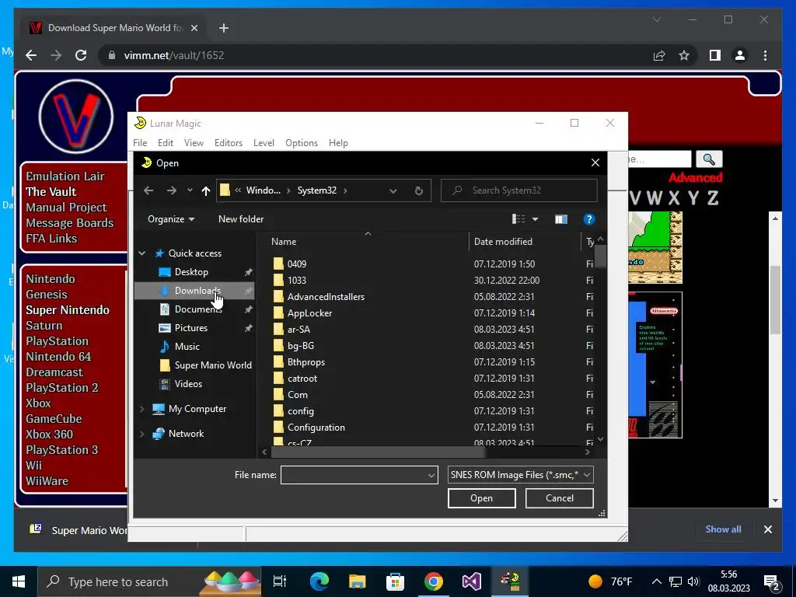Open PlayStation 2 vault link
The height and width of the screenshot is (597, 796).
pos(62,387)
